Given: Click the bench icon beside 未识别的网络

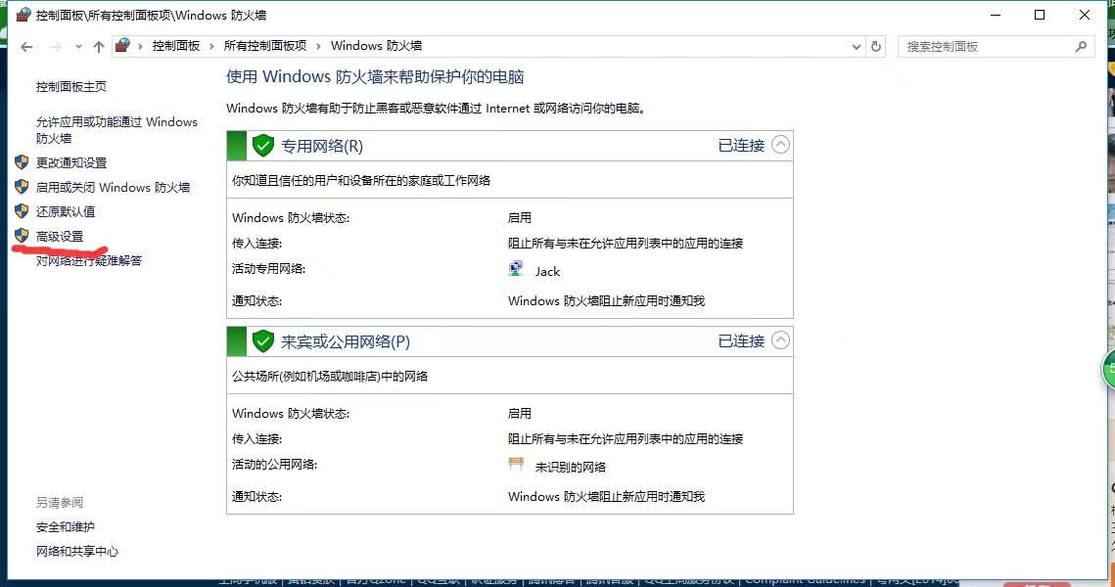Looking at the screenshot, I should click(x=516, y=464).
